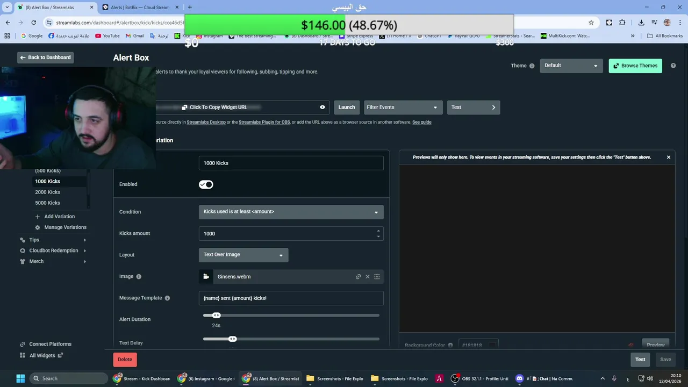Click the Message Template input field

tap(291, 298)
